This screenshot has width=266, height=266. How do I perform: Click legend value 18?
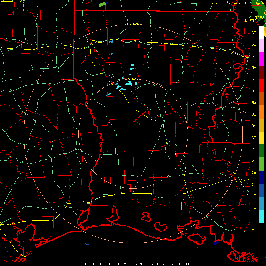point(254,173)
